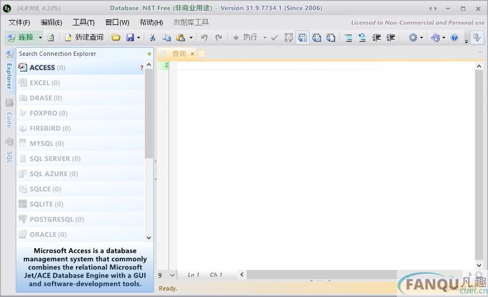Viewport: 488px width, 297px height.
Task: Click the Search Connection Explorer field
Action: pos(81,54)
